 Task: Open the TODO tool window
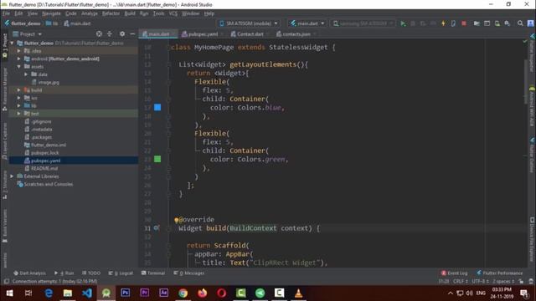(x=91, y=273)
